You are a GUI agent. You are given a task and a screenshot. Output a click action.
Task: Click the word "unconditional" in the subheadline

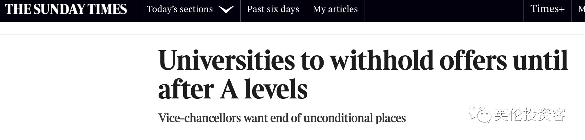click(338, 118)
